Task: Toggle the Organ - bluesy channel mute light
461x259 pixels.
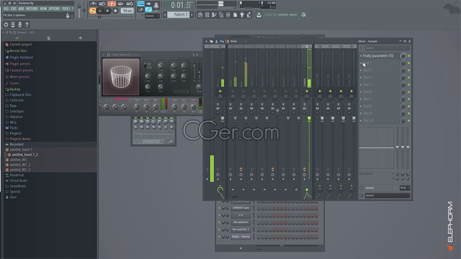Action: (219, 237)
